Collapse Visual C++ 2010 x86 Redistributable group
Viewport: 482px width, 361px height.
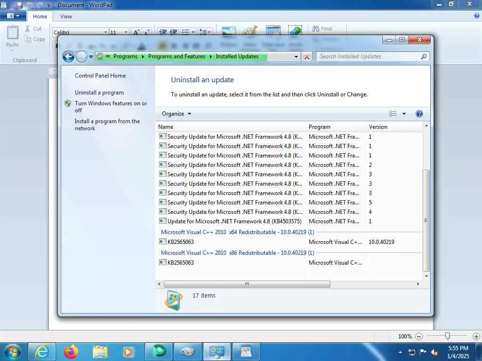tap(237, 252)
